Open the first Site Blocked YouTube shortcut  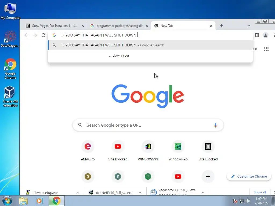(118, 150)
